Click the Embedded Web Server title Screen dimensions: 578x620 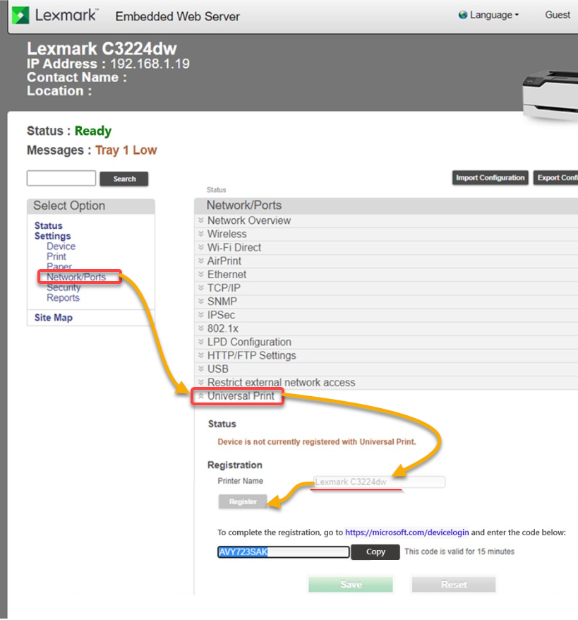click(x=177, y=16)
